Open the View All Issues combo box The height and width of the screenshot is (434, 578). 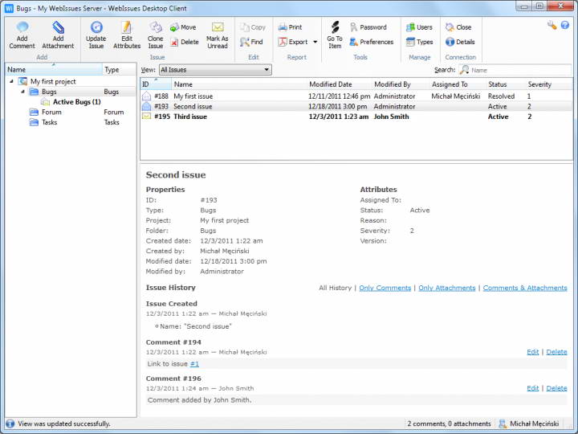214,70
